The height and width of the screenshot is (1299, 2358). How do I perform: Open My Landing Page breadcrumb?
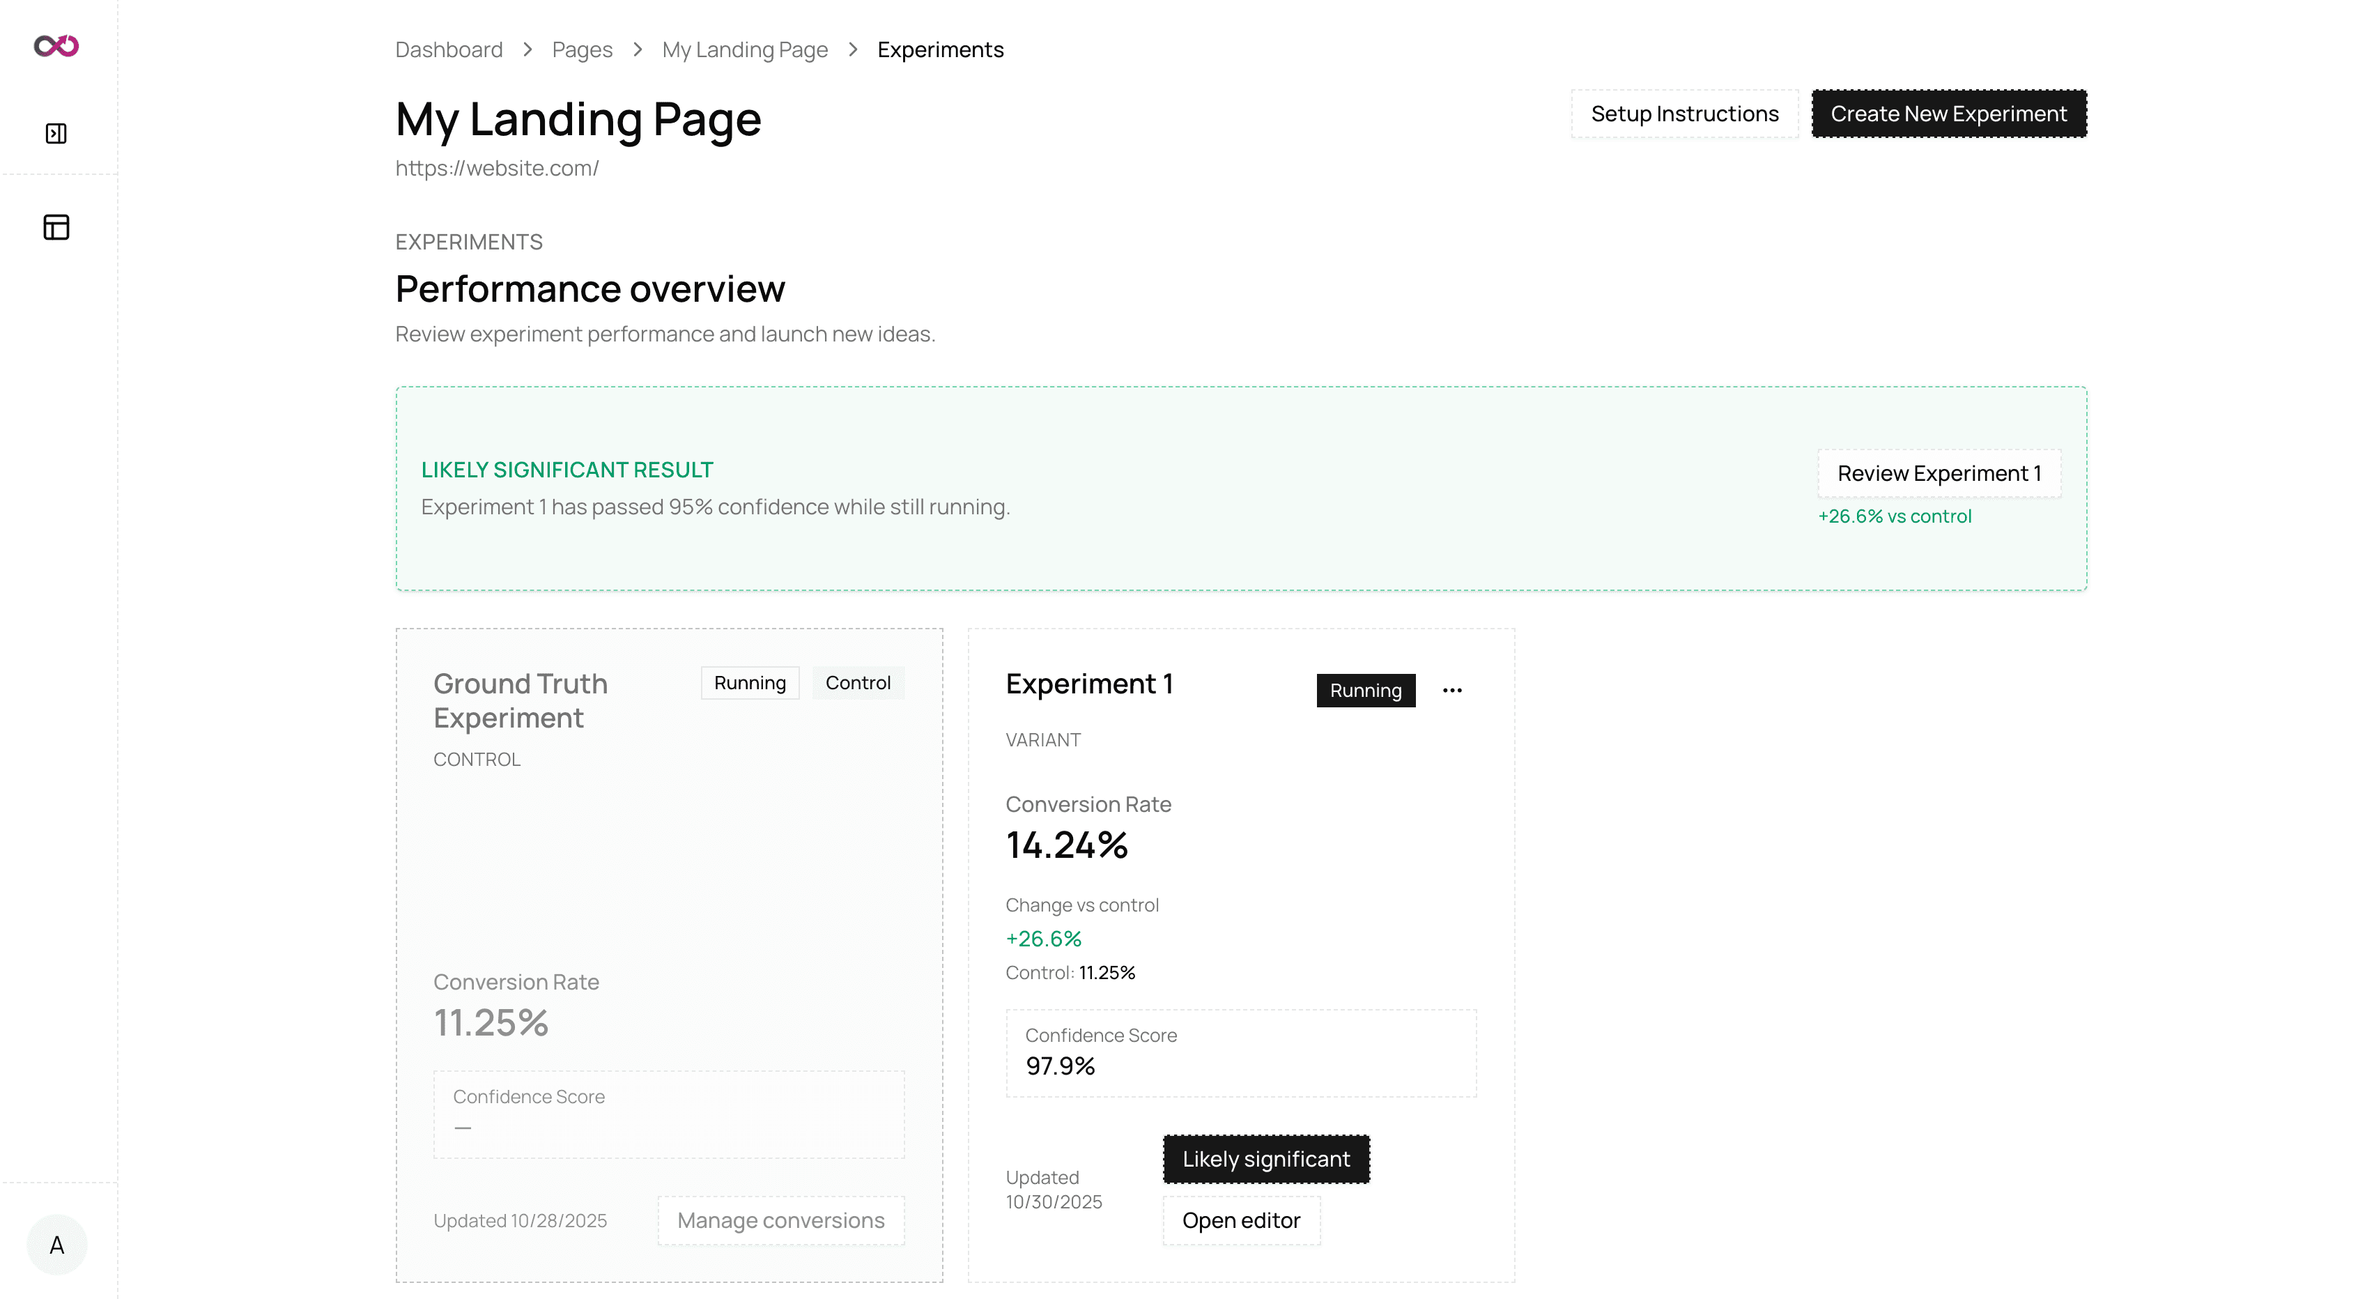[x=744, y=49]
